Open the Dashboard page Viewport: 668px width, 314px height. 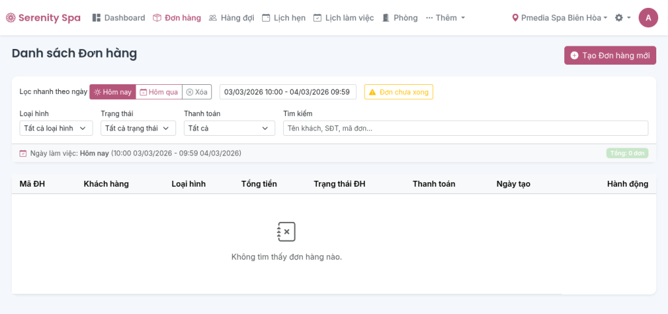[x=119, y=18]
